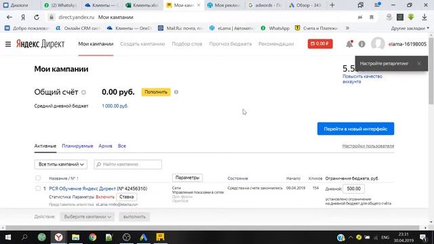
Task: Open 'Настройки пользователя' link
Action: click(368, 146)
